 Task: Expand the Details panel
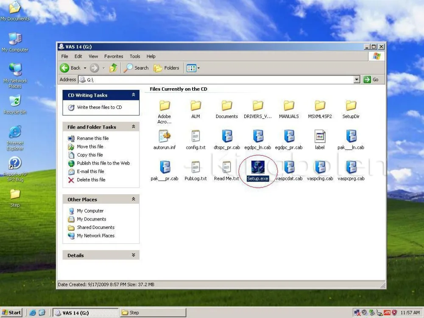[133, 255]
